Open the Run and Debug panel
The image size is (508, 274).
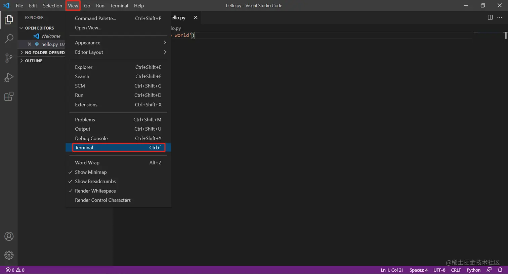9,77
